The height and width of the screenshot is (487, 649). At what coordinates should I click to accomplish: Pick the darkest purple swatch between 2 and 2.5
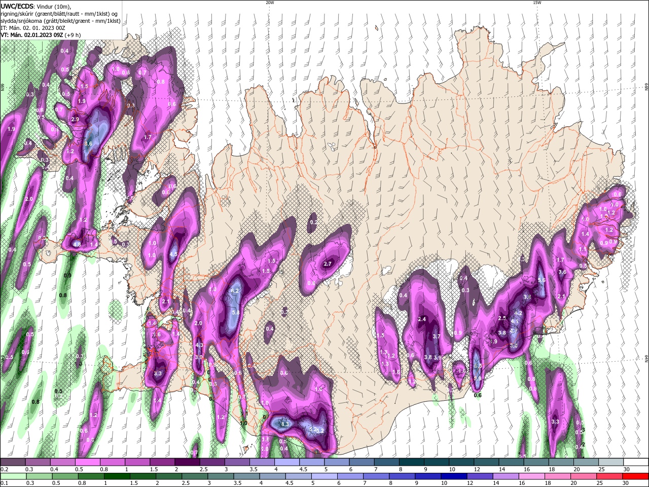(x=187, y=462)
